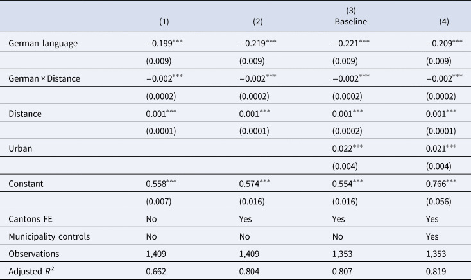Select the observations value 1,353 in column (4)
Viewport: 471px width, 280px height.
(x=436, y=254)
